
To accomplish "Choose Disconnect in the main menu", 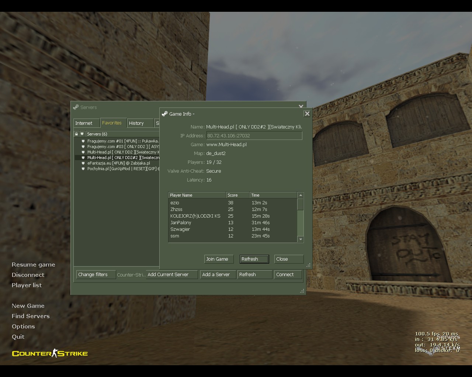I will tap(28, 275).
